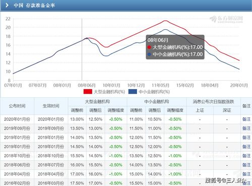Click the 生效时间 column header
The image size is (252, 186).
pyautogui.click(x=51, y=106)
